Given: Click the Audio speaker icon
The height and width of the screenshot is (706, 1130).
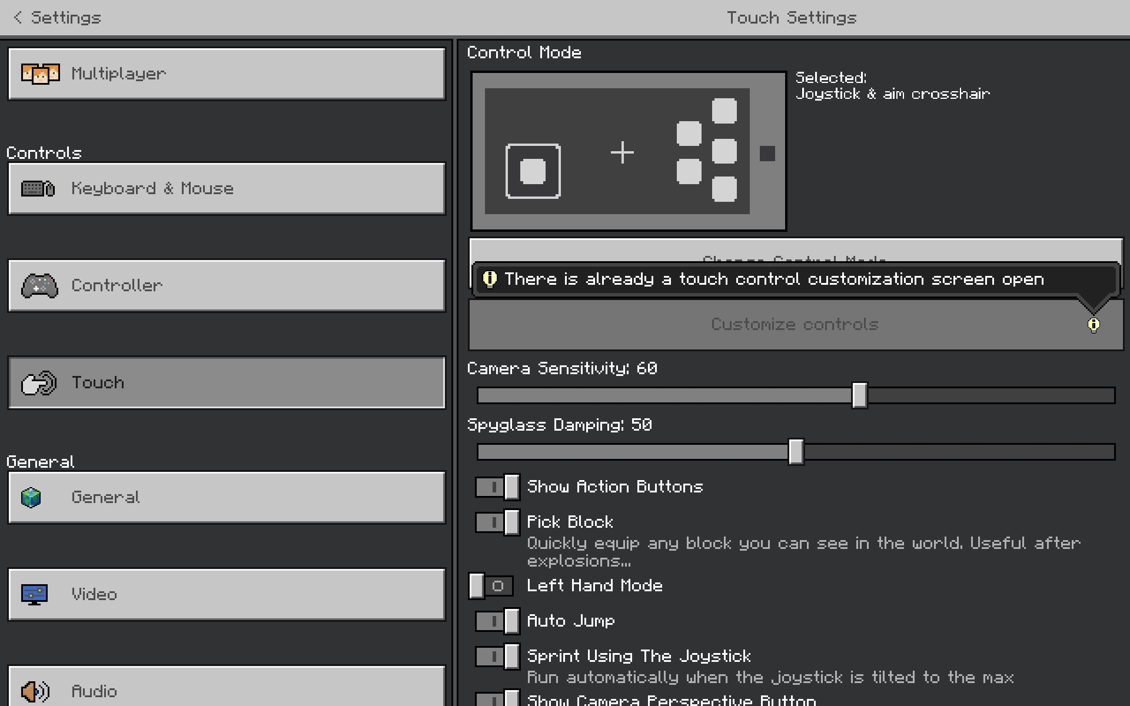Looking at the screenshot, I should pos(35,691).
